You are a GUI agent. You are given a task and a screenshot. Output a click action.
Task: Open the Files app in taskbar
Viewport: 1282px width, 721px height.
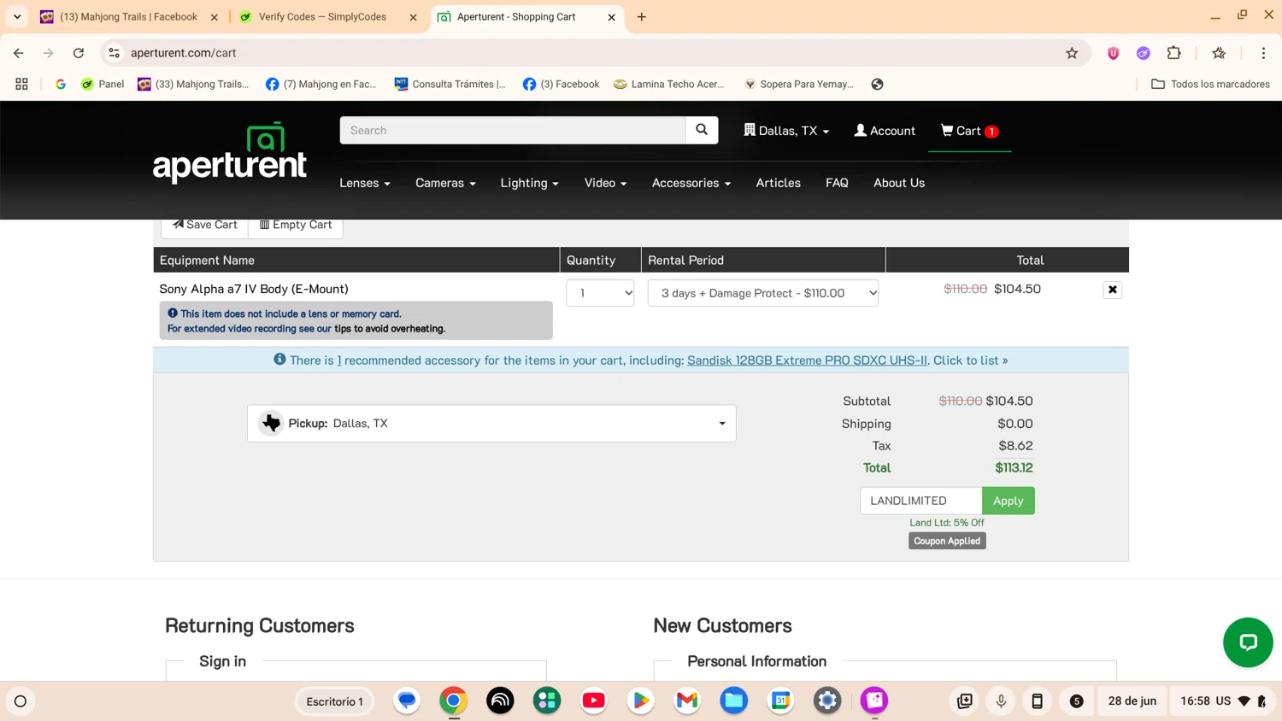point(733,700)
